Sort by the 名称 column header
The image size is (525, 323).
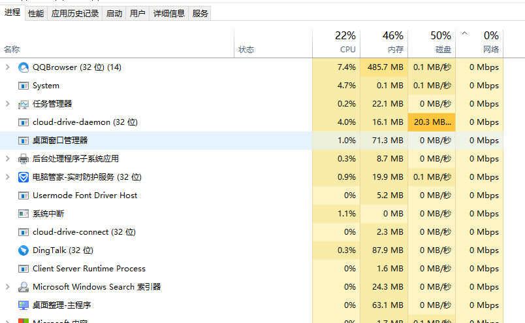click(x=12, y=50)
